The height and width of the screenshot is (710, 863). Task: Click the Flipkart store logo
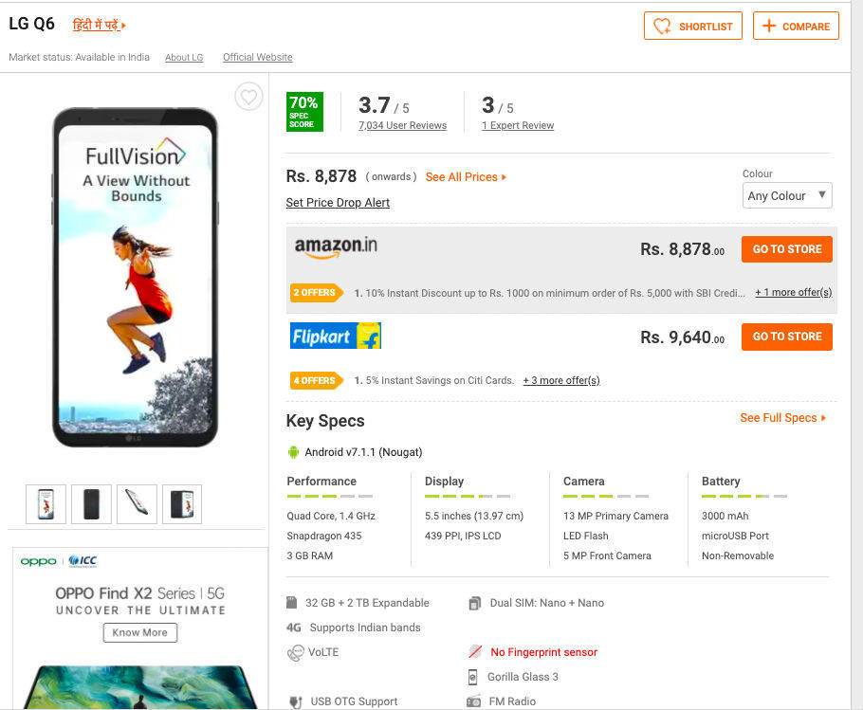[x=335, y=336]
